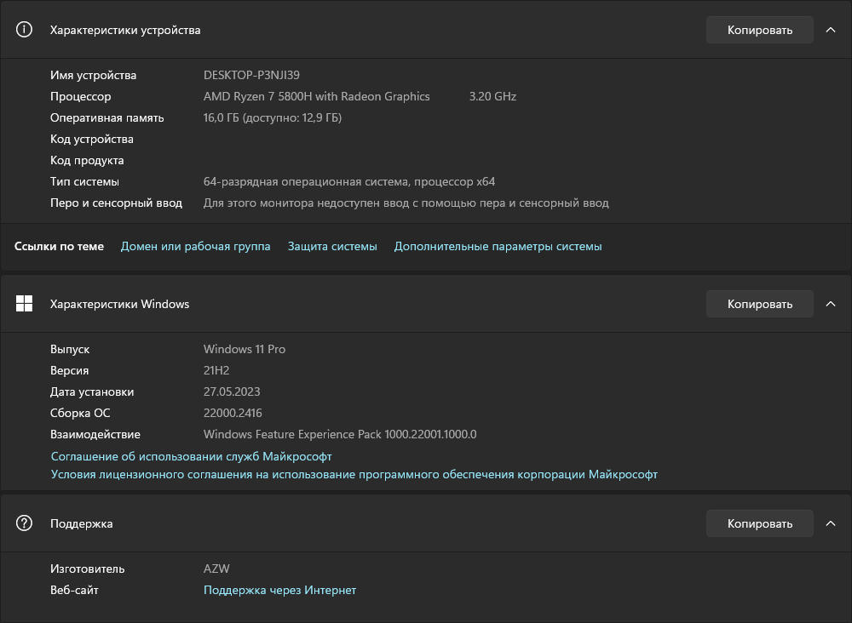Open the Домен или рабочая группа link

pos(195,246)
